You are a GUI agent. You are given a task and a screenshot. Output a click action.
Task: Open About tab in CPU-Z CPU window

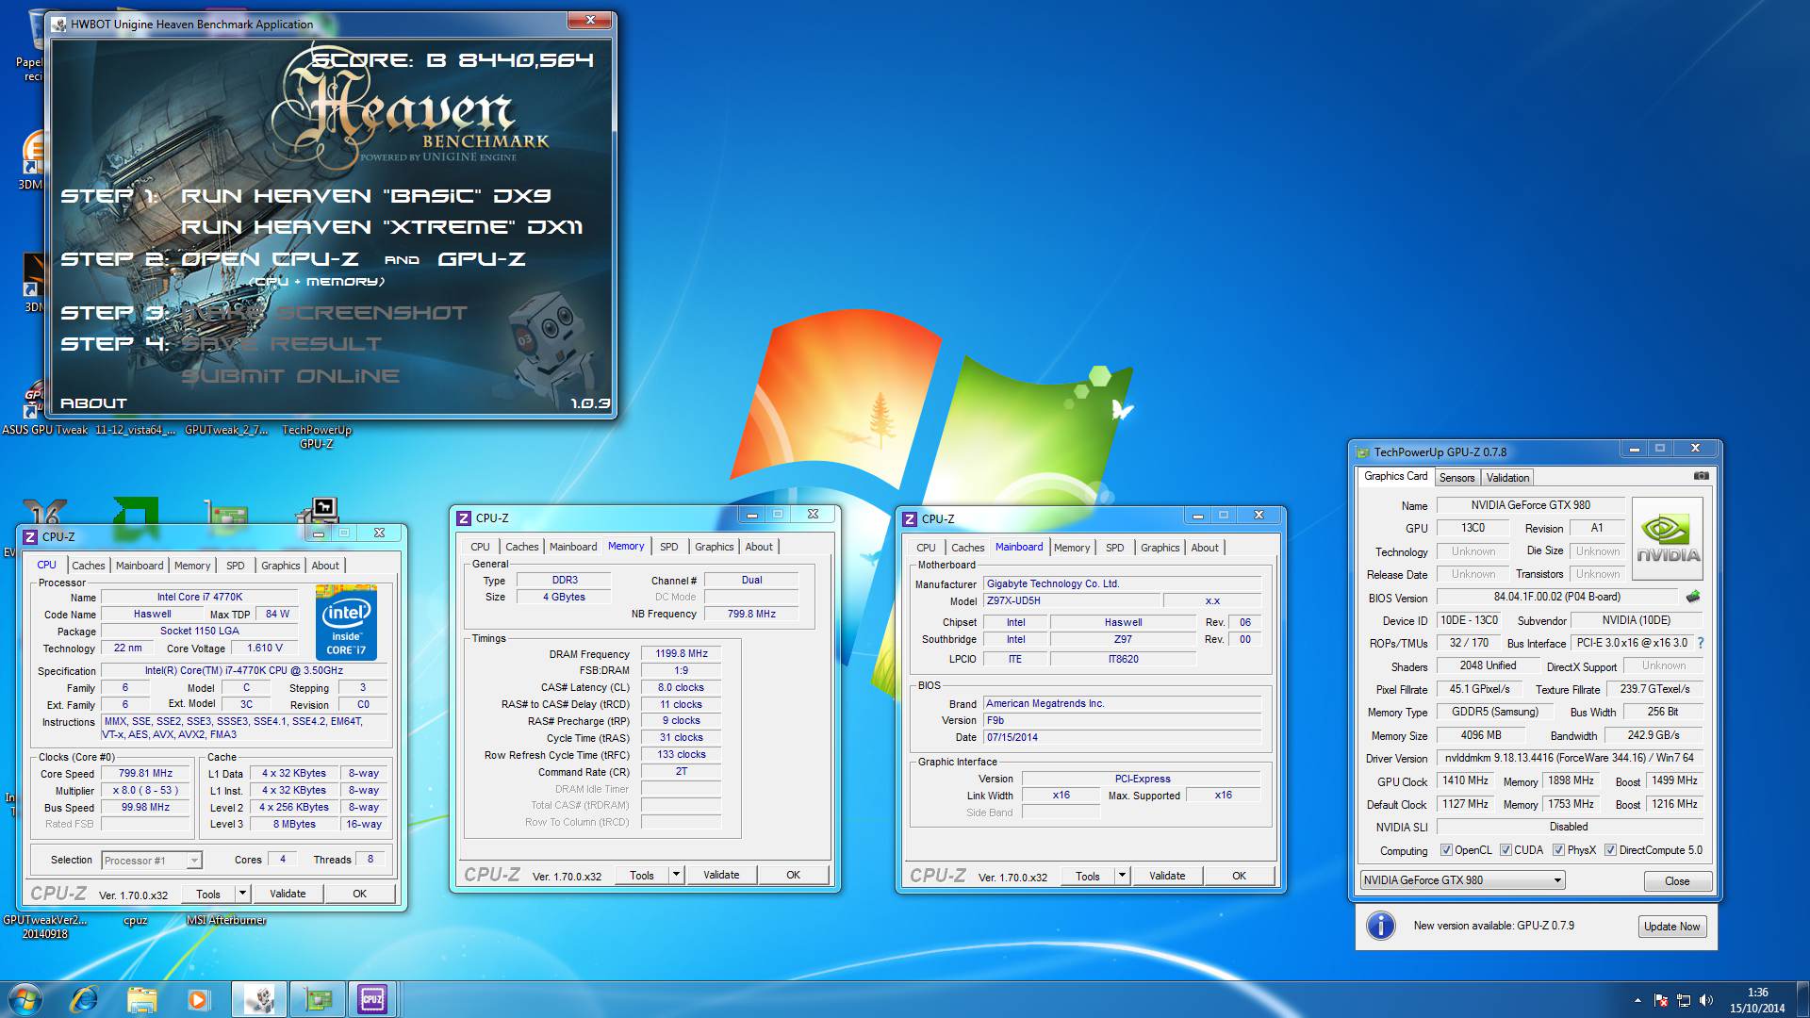pyautogui.click(x=325, y=566)
